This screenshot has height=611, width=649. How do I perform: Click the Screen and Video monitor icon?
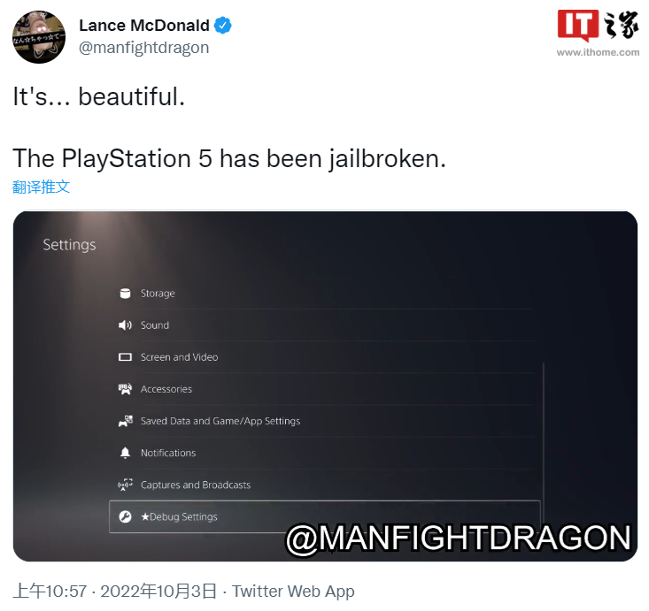125,357
